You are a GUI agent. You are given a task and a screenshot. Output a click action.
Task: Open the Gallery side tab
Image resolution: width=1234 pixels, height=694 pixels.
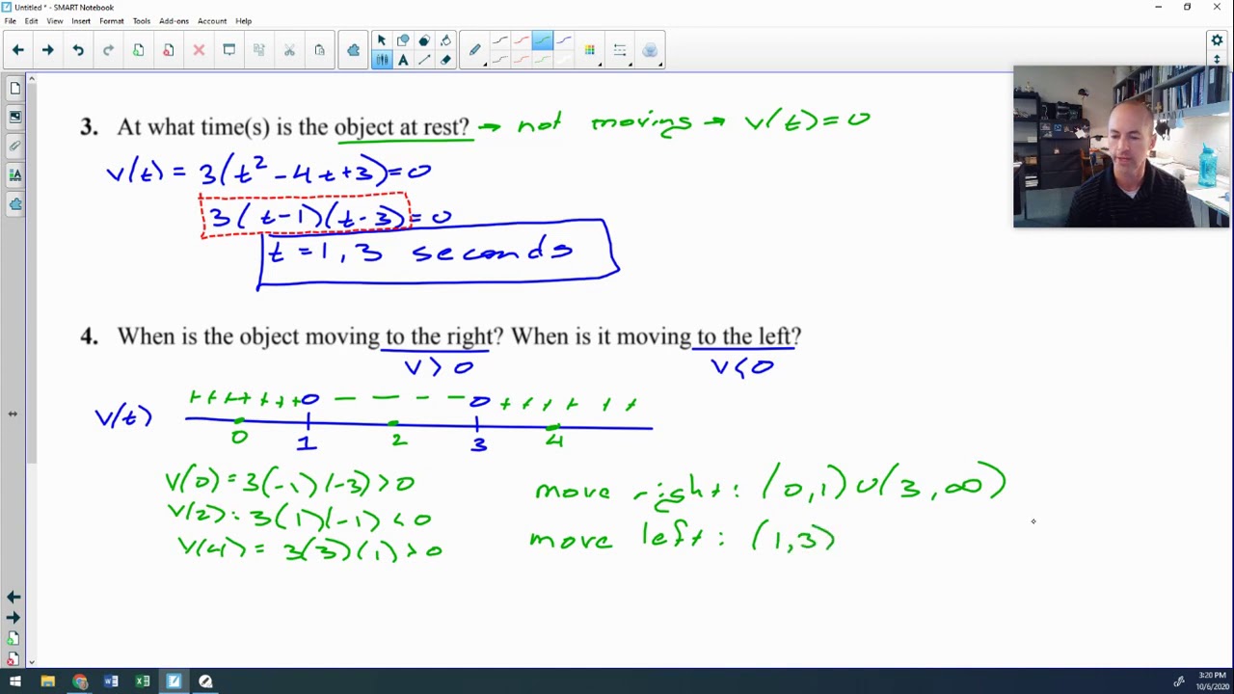click(14, 117)
